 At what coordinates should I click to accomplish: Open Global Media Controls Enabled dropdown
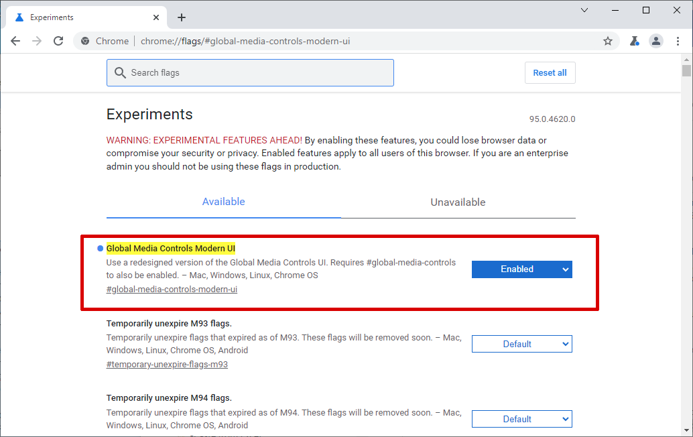pos(522,269)
